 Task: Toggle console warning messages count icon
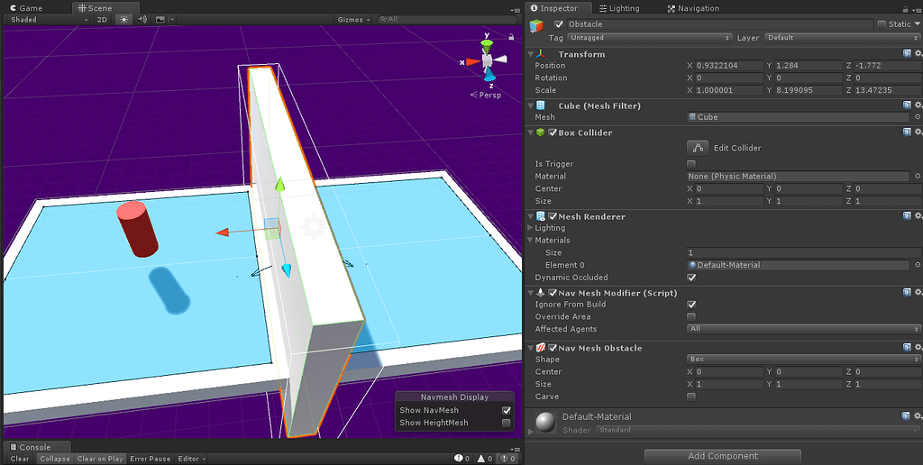coord(484,459)
